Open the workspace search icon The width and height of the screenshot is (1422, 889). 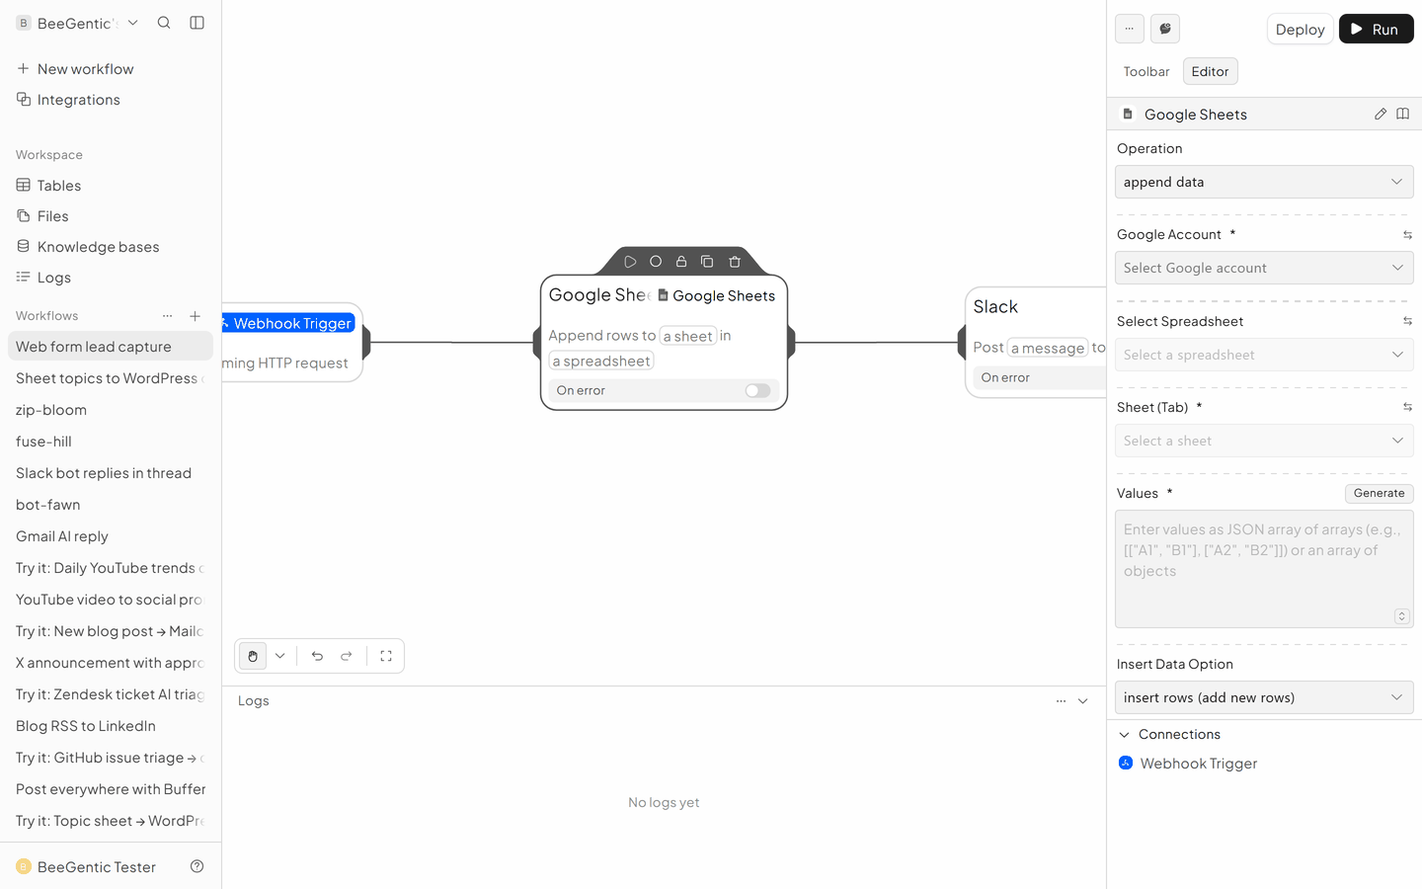164,23
